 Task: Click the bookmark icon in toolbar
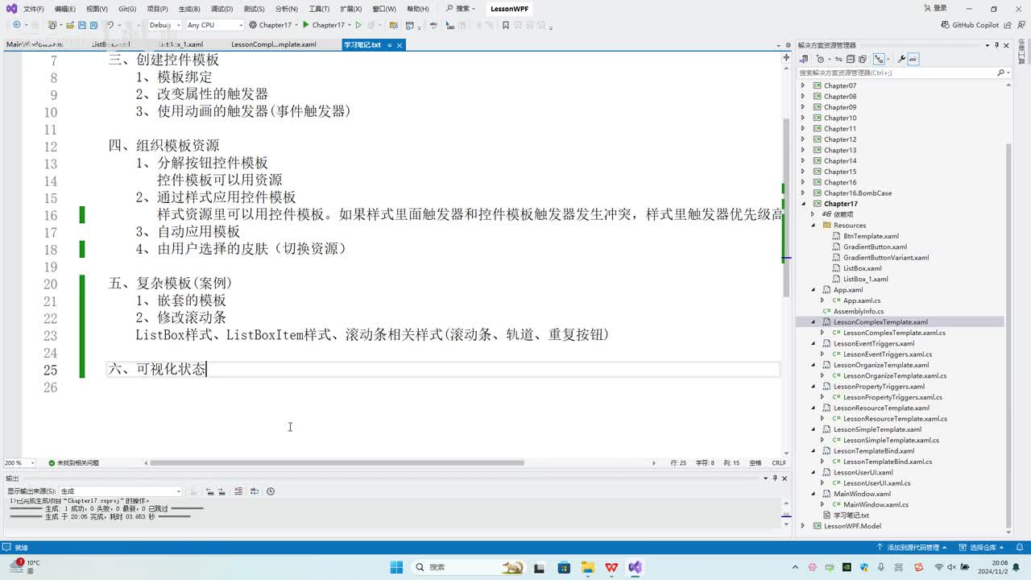[505, 25]
